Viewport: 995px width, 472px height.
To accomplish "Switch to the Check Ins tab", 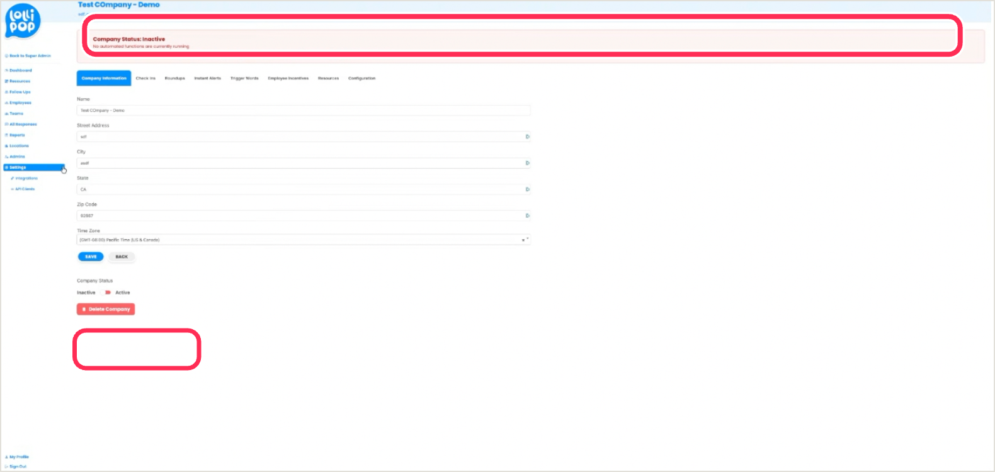I will 145,78.
